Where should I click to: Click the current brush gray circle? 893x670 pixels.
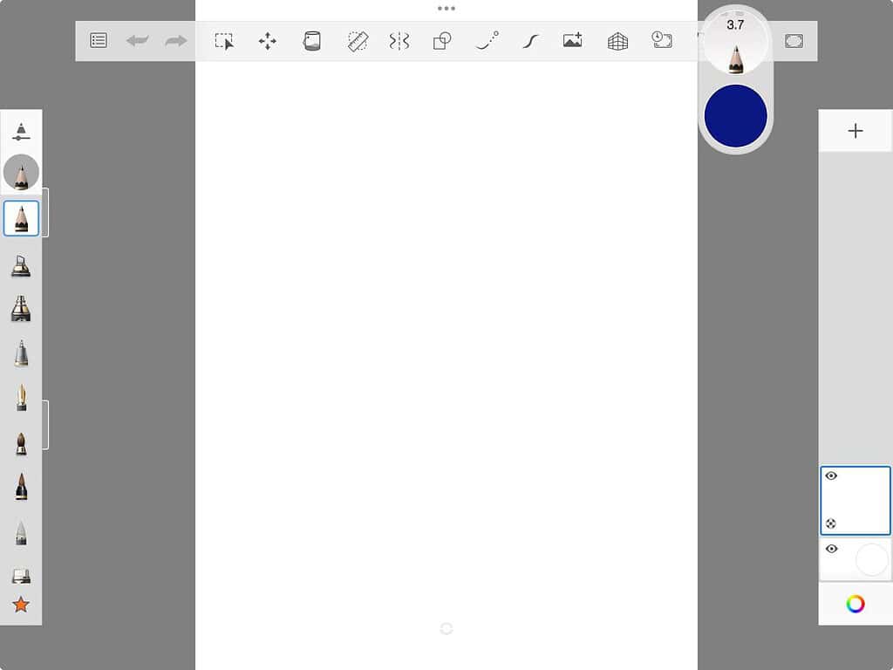click(x=21, y=172)
